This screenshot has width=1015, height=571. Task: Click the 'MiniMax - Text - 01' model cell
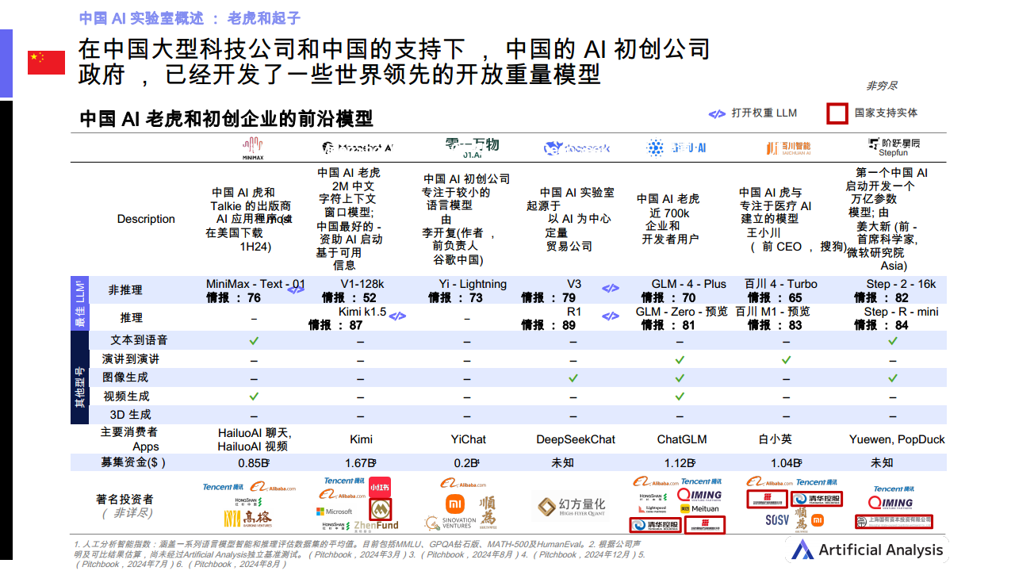point(255,283)
